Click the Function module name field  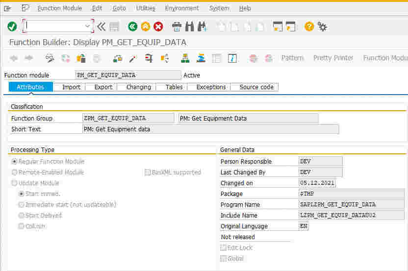[x=127, y=75]
